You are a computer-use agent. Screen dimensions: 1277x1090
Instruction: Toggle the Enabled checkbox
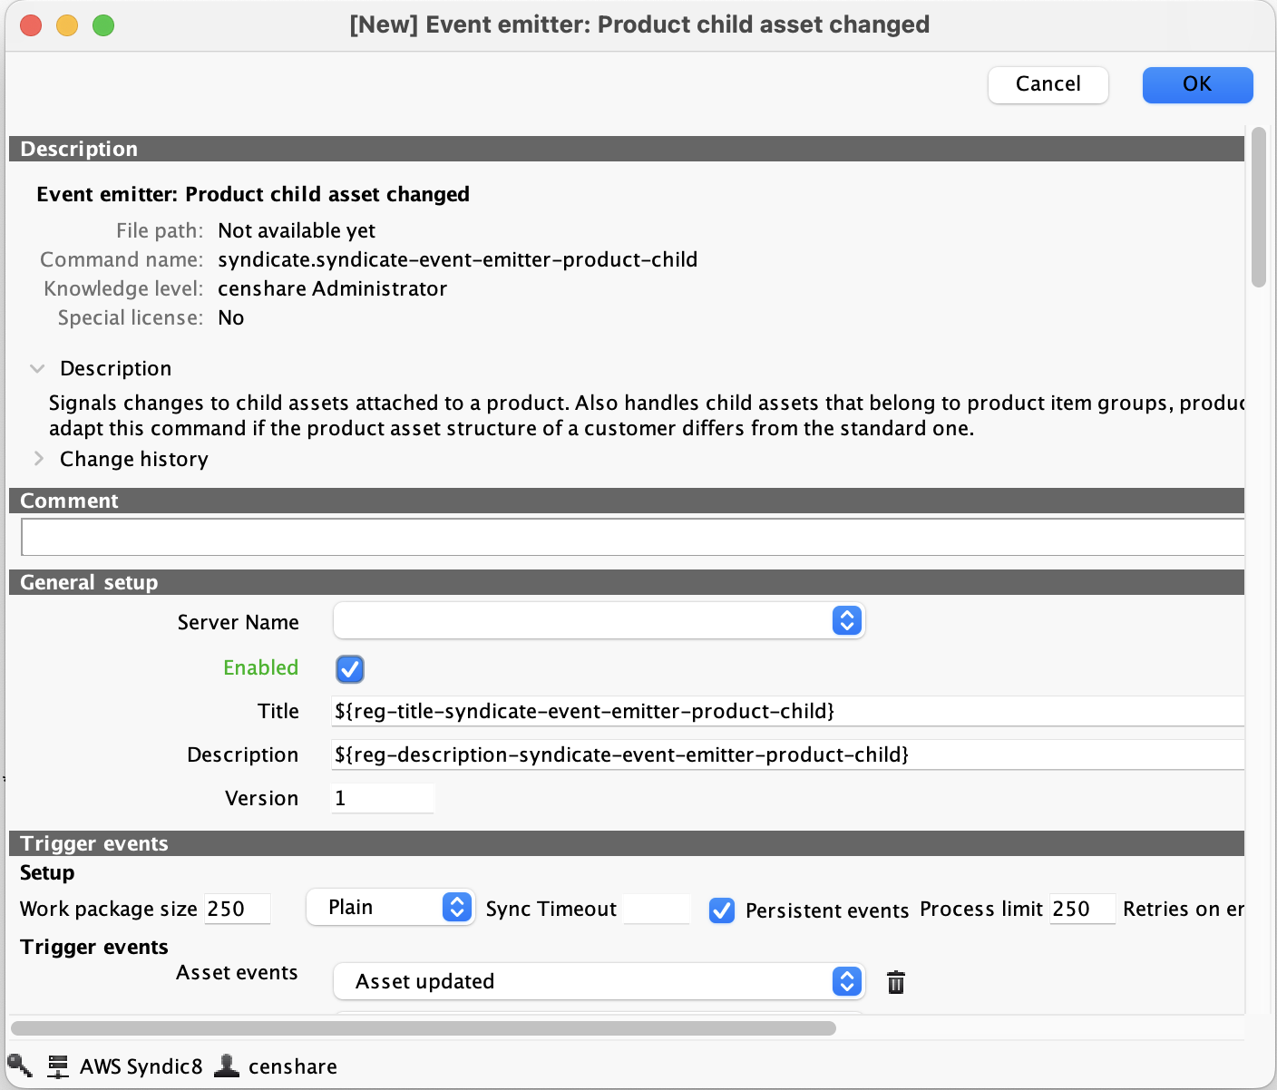tap(350, 669)
